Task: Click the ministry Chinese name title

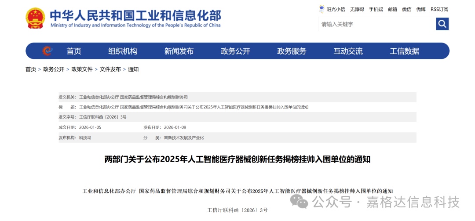Action: [135, 15]
